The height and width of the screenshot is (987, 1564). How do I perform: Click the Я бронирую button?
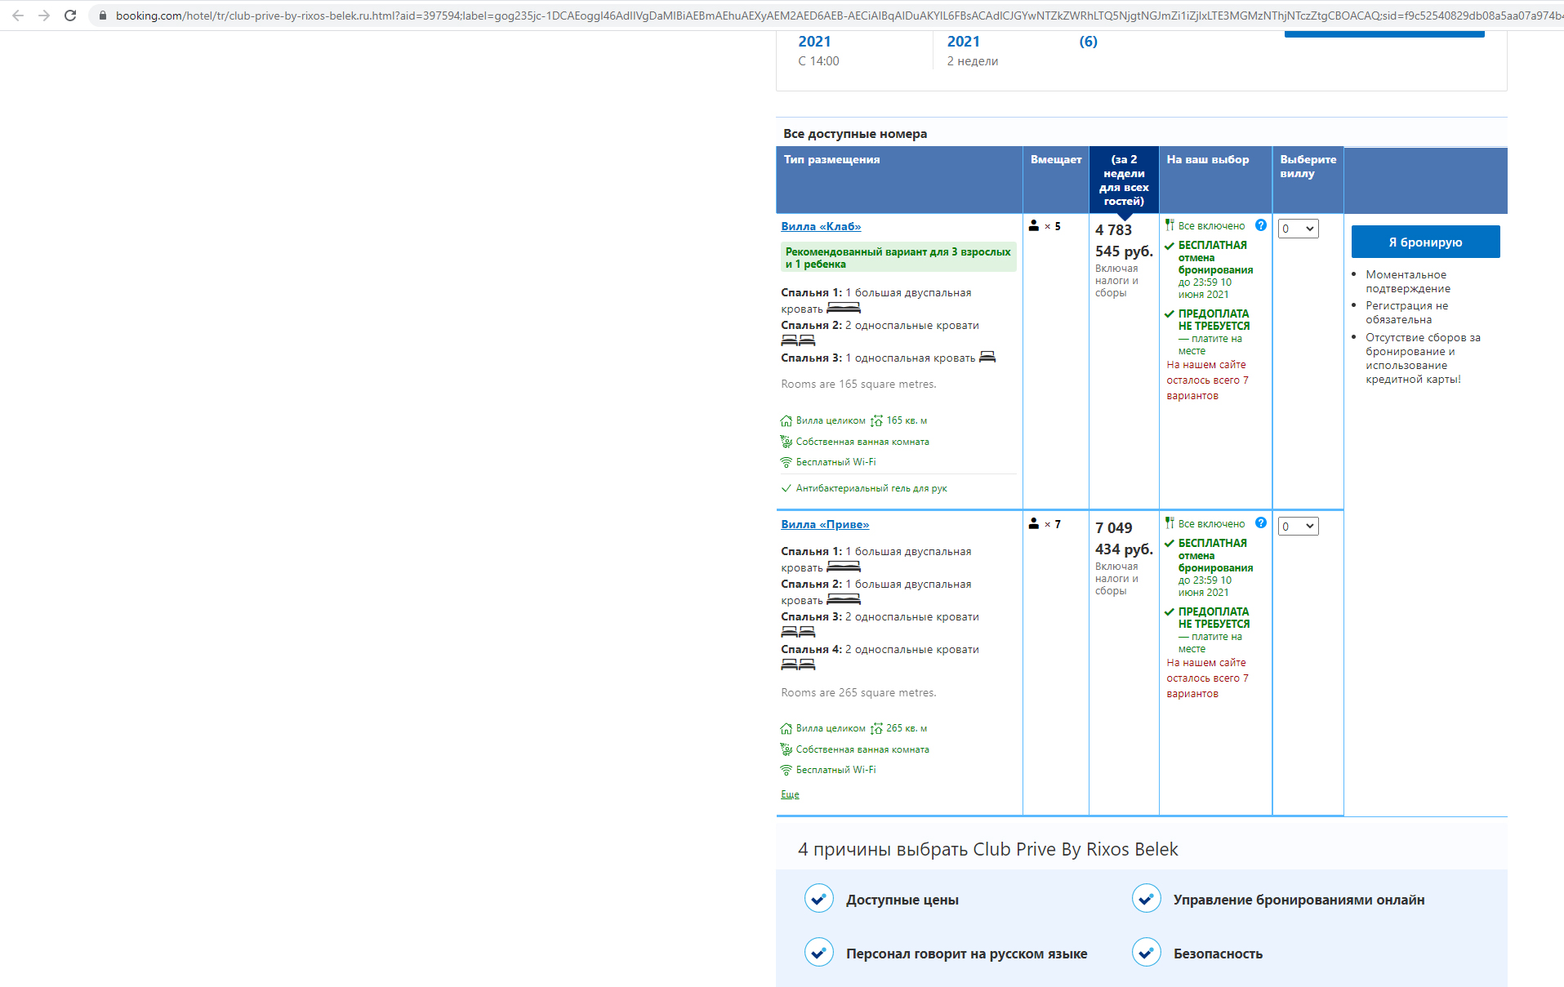[x=1425, y=242]
